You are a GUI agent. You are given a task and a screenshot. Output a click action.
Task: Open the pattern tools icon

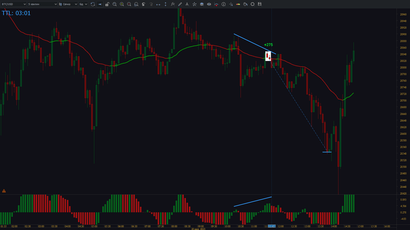coord(195,4)
